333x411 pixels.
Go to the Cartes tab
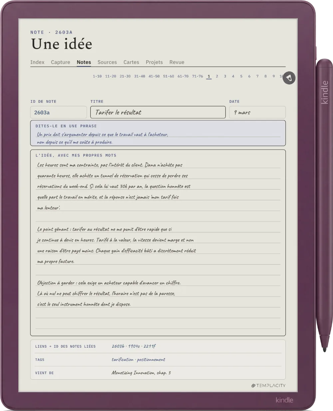(131, 62)
